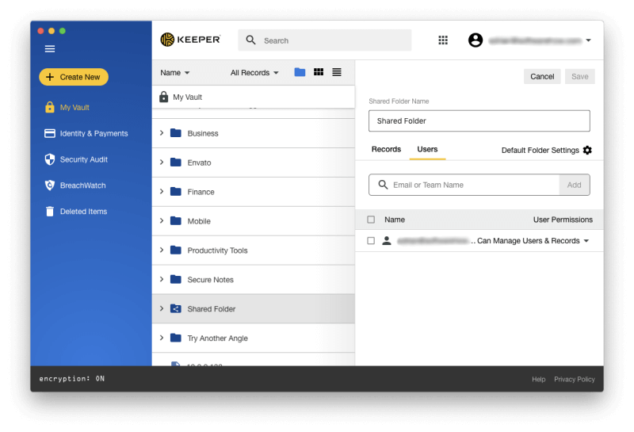The image size is (634, 432).
Task: Open the All Records filter dropdown
Action: point(254,73)
